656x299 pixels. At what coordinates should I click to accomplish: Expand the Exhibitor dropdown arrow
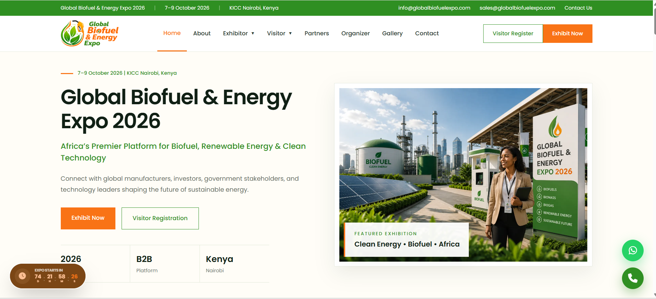(x=253, y=34)
